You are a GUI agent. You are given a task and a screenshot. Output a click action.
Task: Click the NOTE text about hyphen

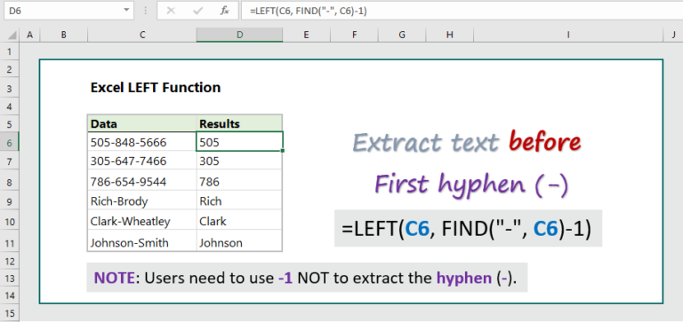[306, 278]
